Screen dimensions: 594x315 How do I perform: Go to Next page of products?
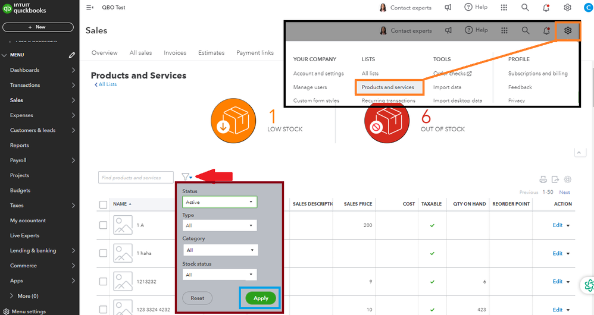tap(564, 192)
